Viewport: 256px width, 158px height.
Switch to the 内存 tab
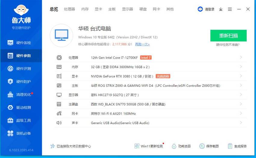pyautogui.click(x=85, y=9)
